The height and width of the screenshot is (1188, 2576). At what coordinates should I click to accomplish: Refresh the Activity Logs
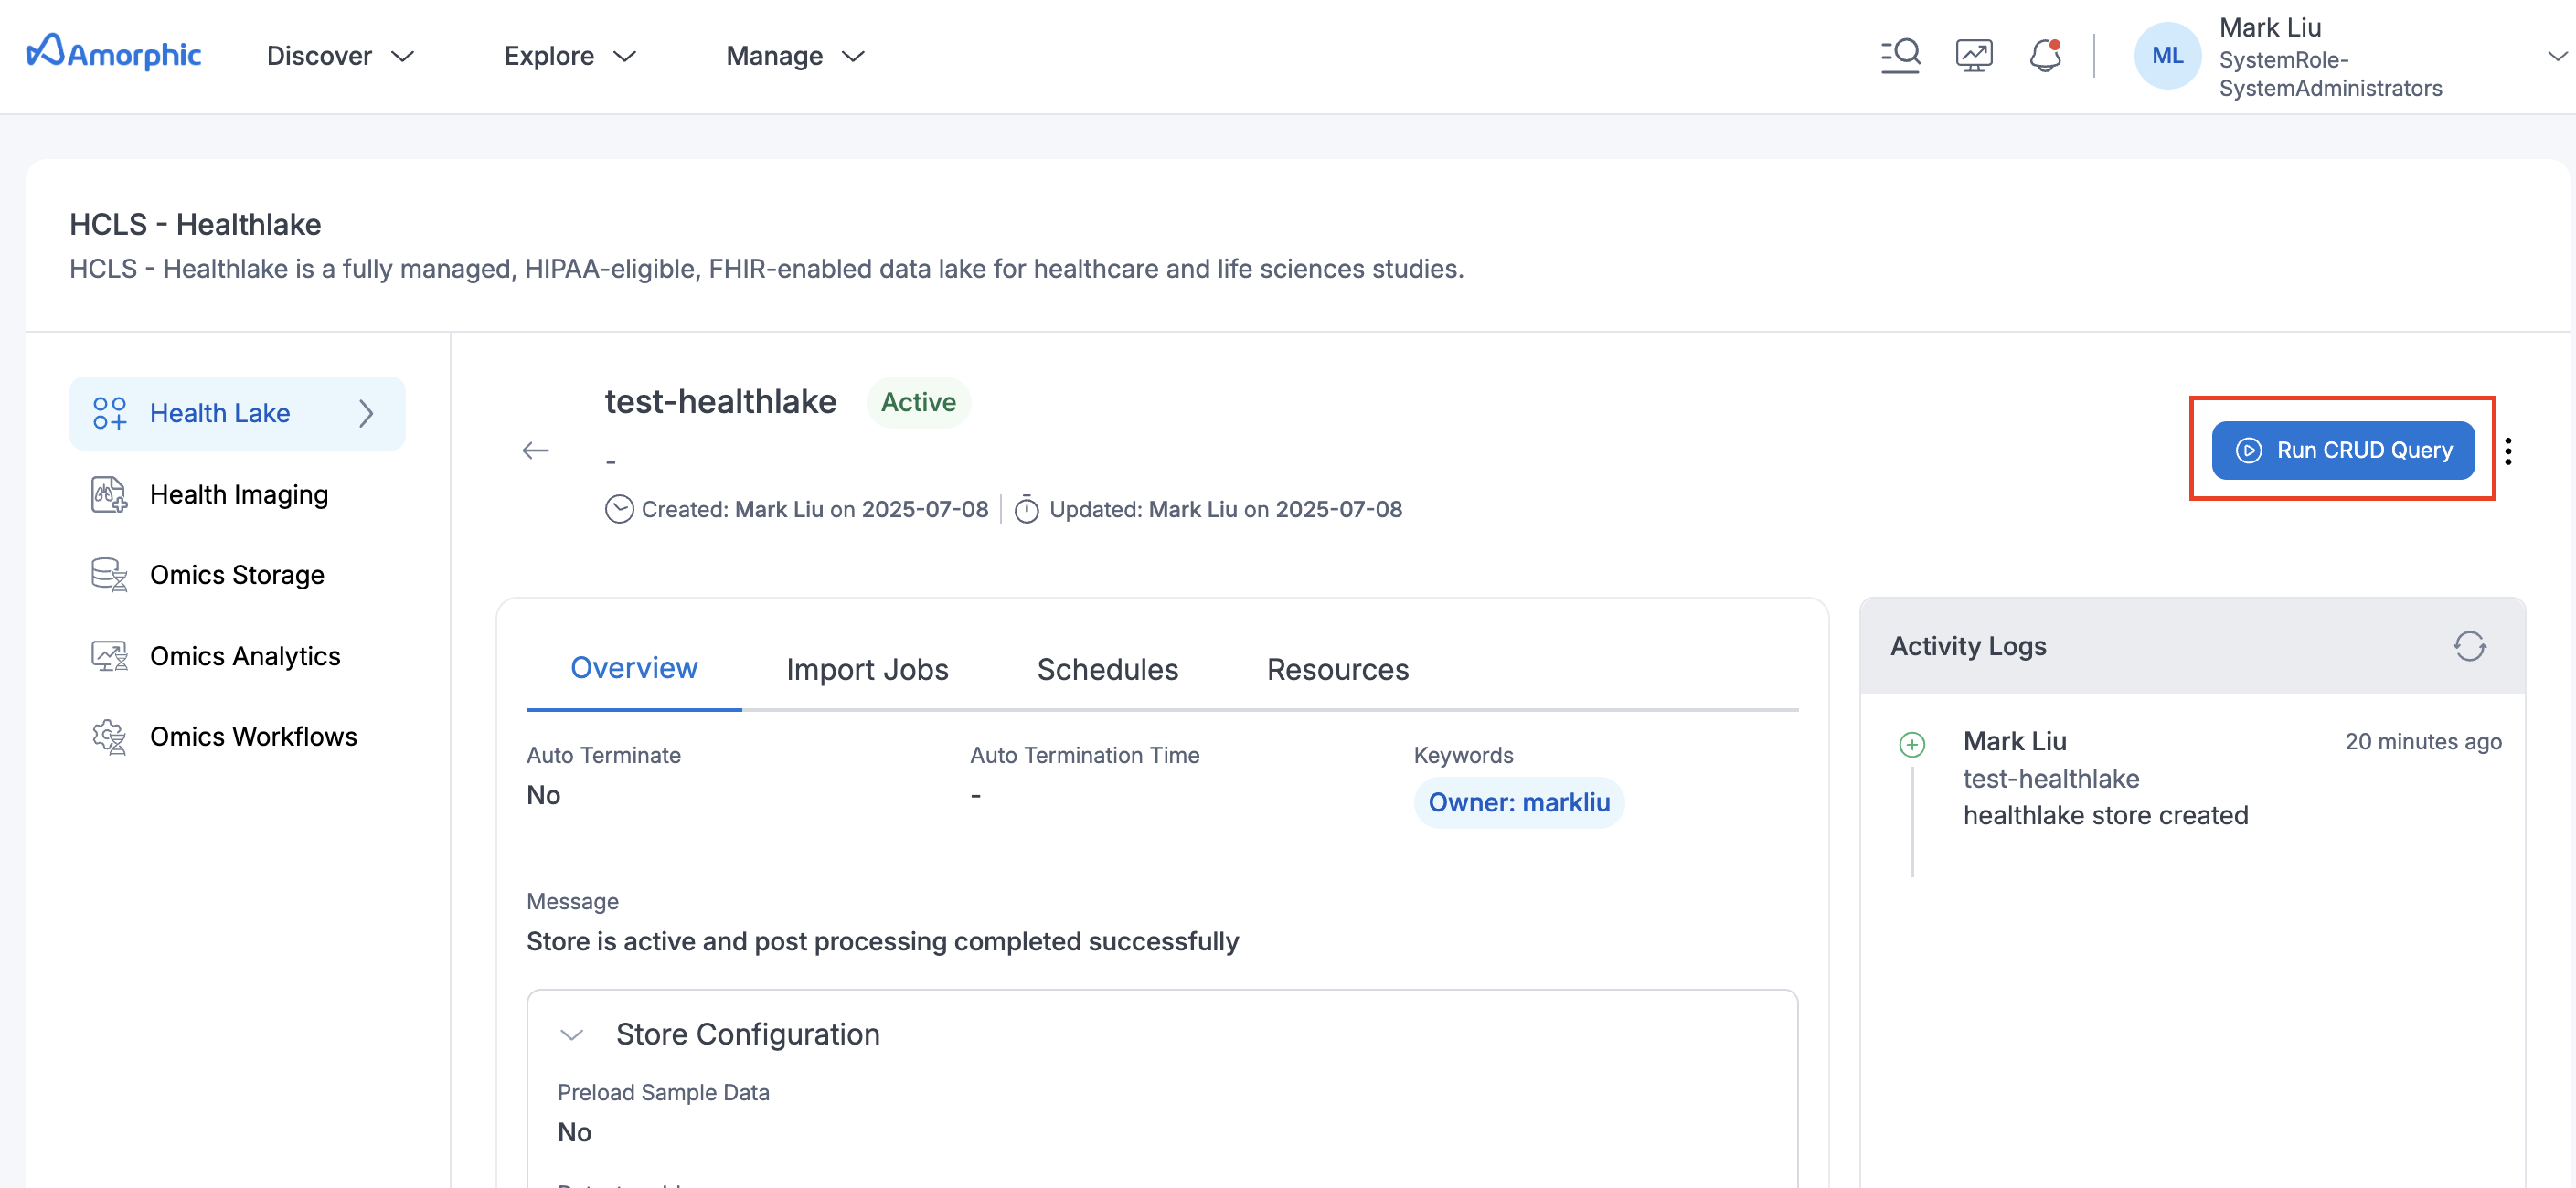point(2468,646)
